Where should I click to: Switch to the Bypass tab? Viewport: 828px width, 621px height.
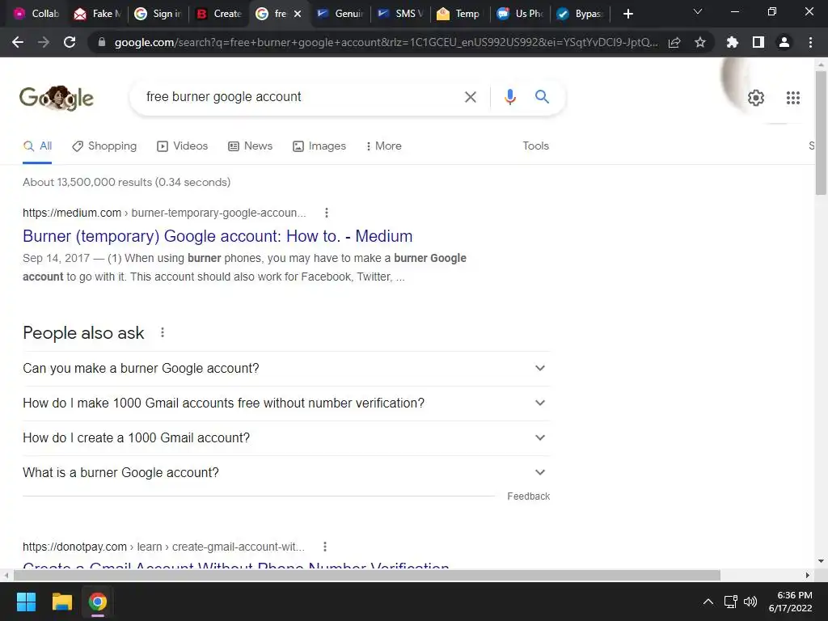pyautogui.click(x=580, y=14)
